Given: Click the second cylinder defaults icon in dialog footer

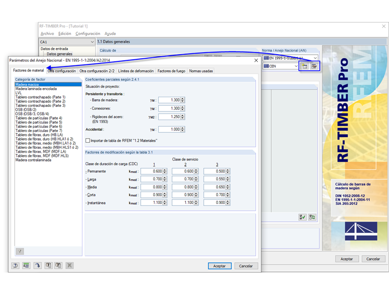Looking at the screenshot, I should pos(58,266).
